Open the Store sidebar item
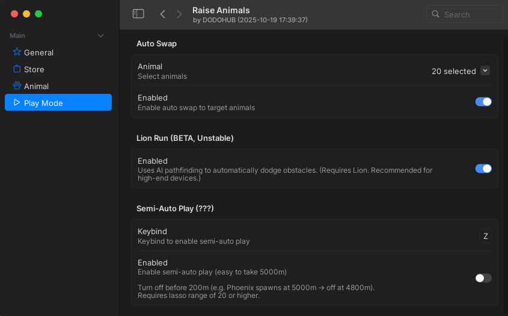508x316 pixels. (x=58, y=69)
